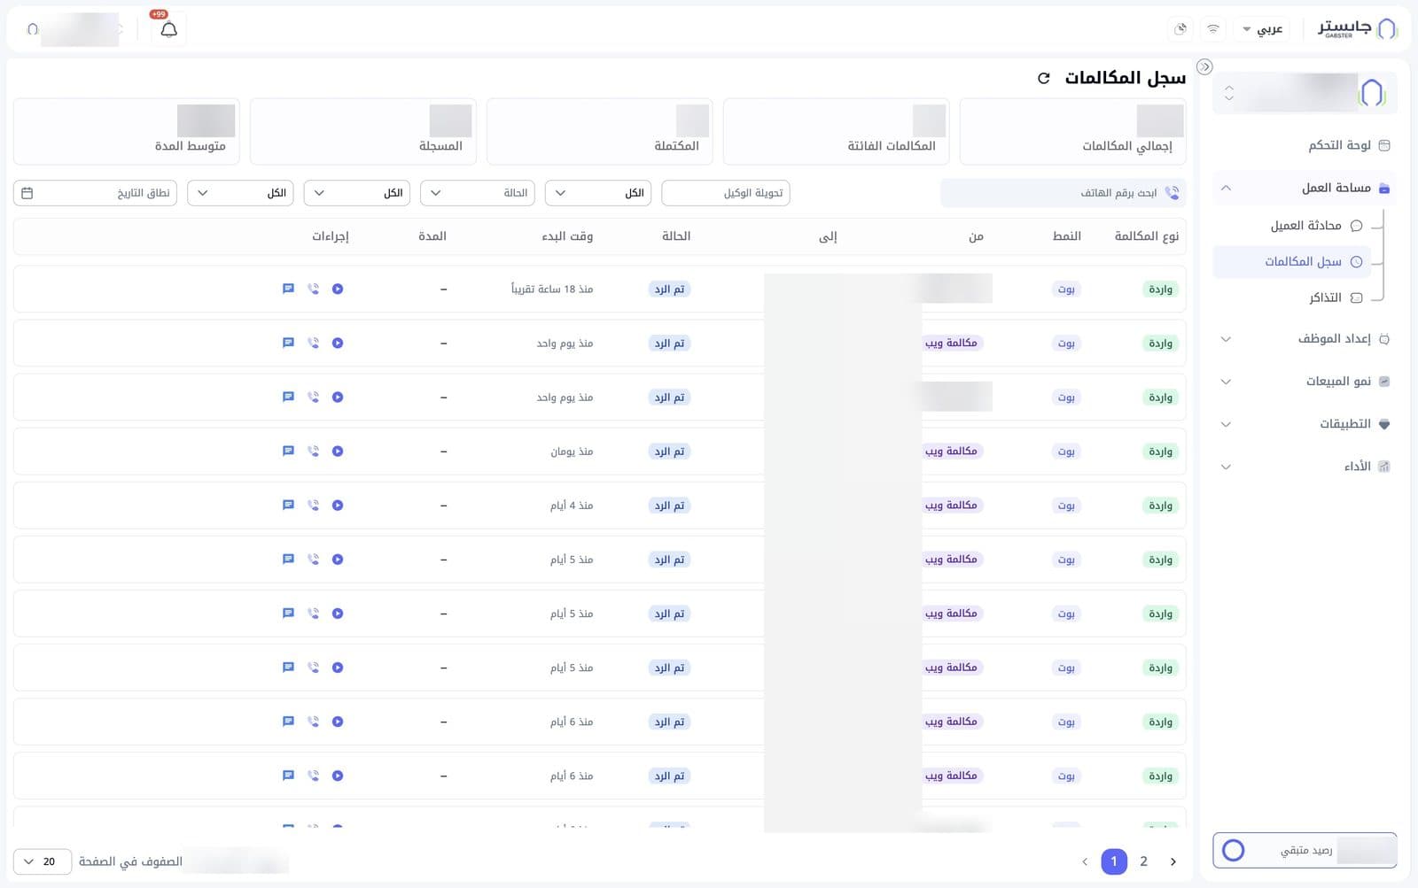Open محادثة العميل menu item
This screenshot has width=1418, height=888.
[x=1291, y=226]
